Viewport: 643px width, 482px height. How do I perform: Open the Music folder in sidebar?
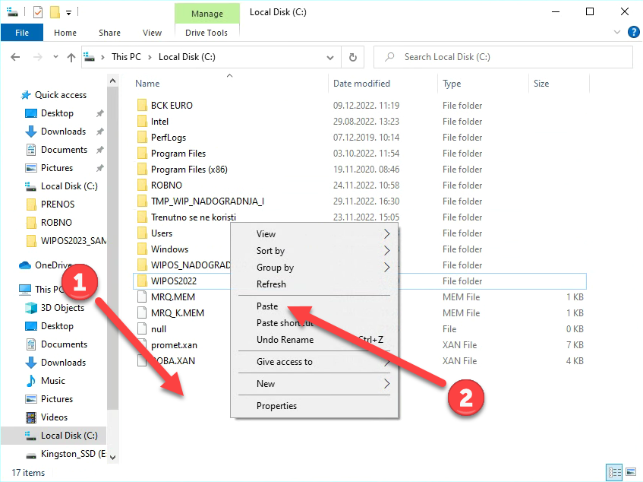52,381
